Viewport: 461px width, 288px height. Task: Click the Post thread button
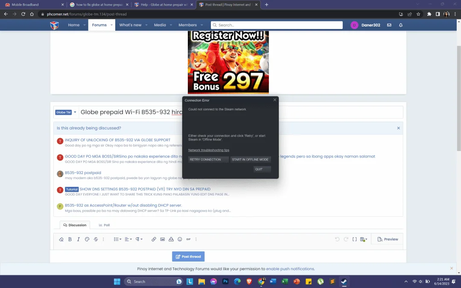[x=188, y=256]
